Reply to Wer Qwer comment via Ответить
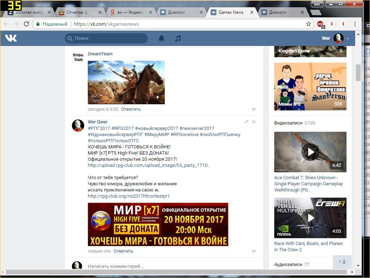 123,251
